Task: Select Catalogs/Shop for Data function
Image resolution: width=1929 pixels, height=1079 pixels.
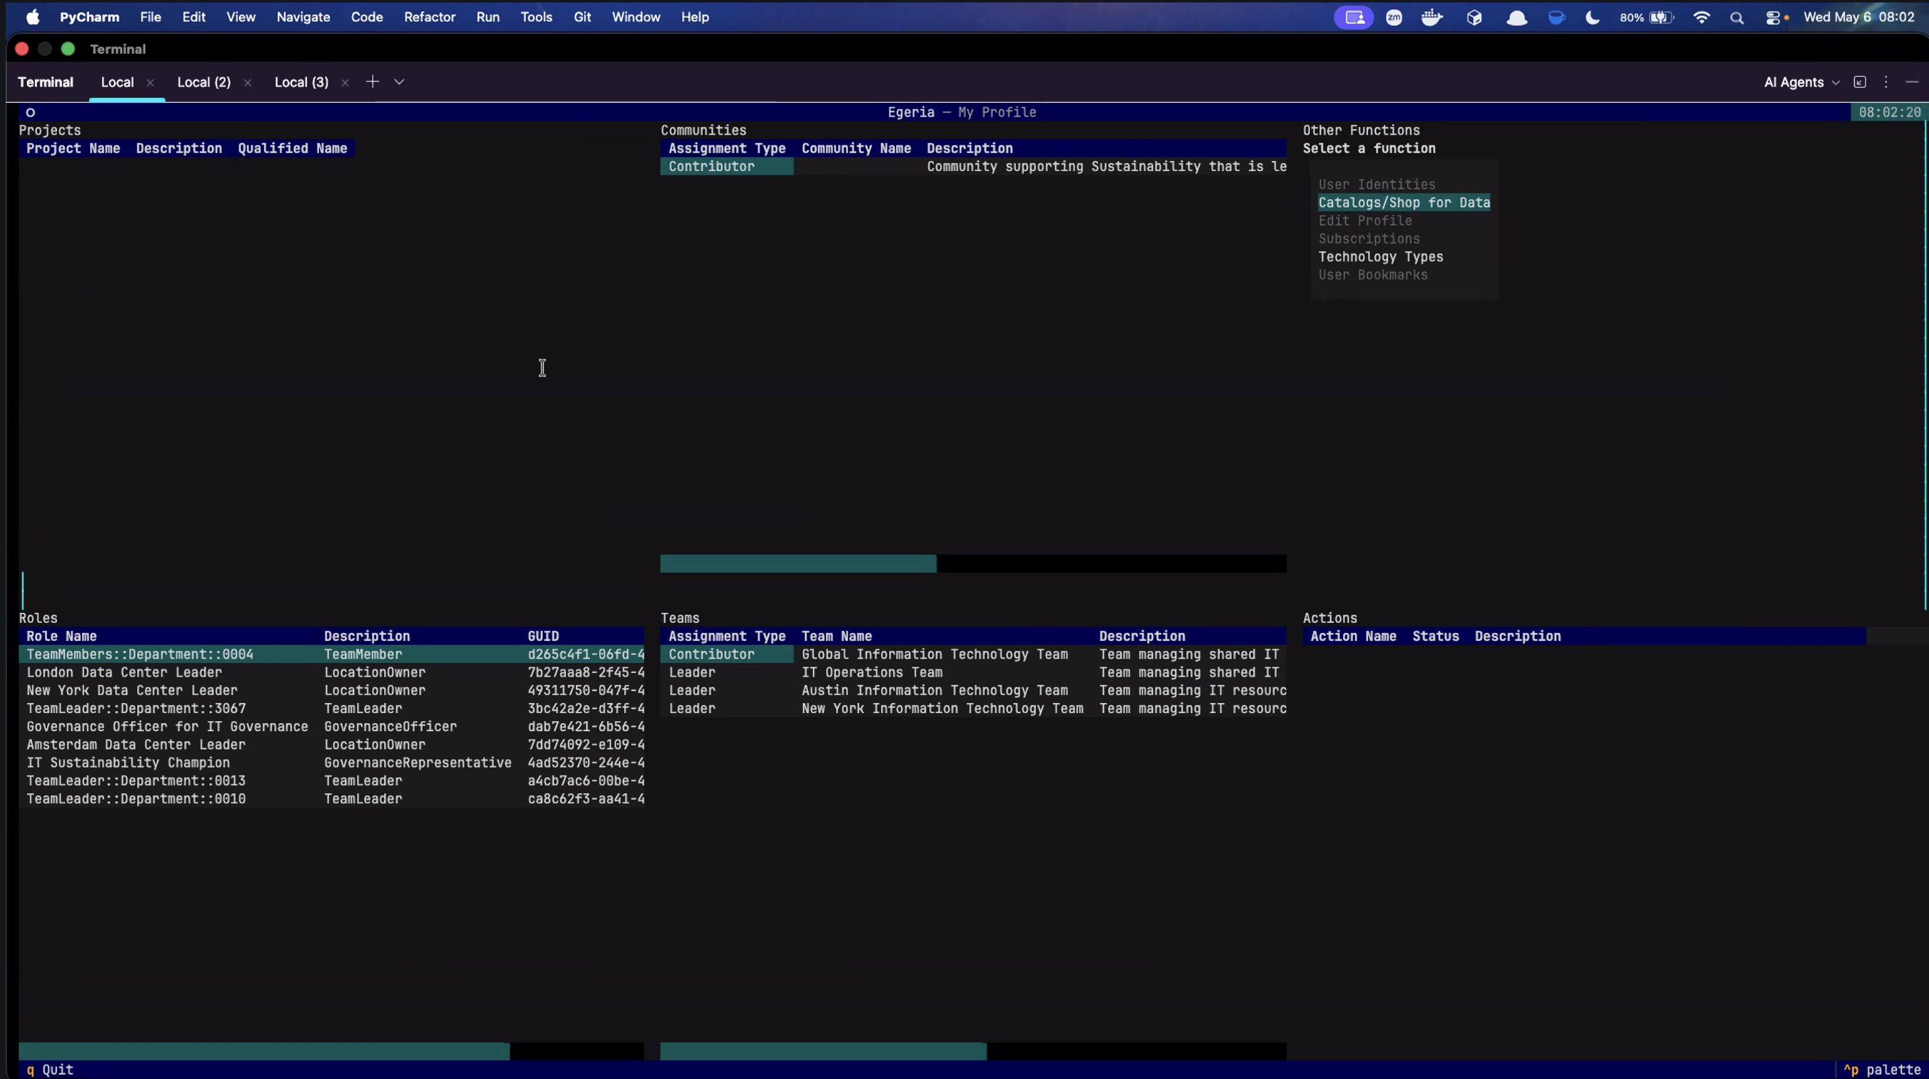Action: click(x=1404, y=202)
